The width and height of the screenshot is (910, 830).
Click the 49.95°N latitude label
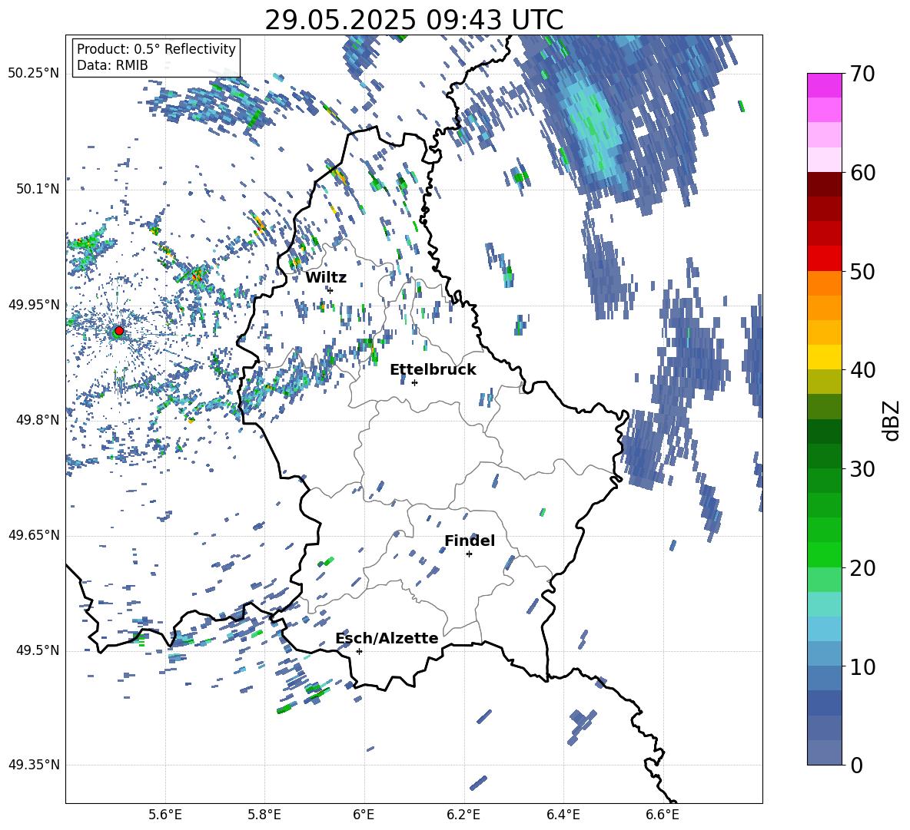click(x=34, y=305)
